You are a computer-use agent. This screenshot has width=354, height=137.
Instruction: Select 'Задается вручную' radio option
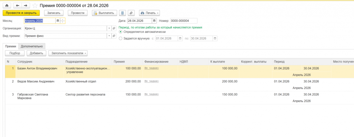tap(120, 38)
